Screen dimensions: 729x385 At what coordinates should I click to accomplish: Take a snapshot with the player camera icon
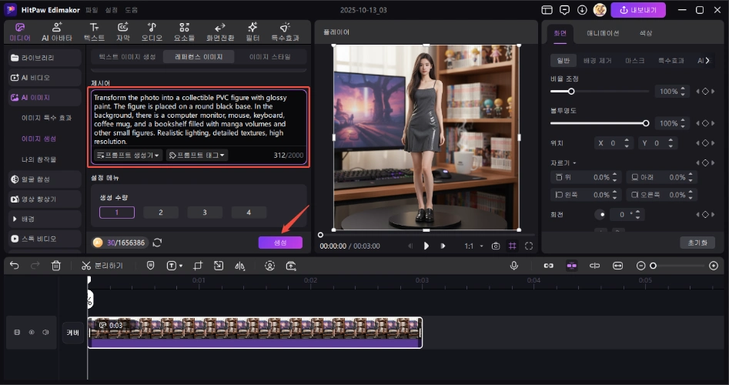[496, 246]
